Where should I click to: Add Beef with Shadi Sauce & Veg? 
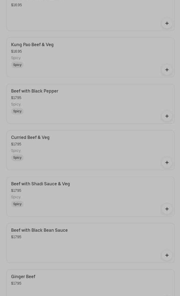click(167, 209)
